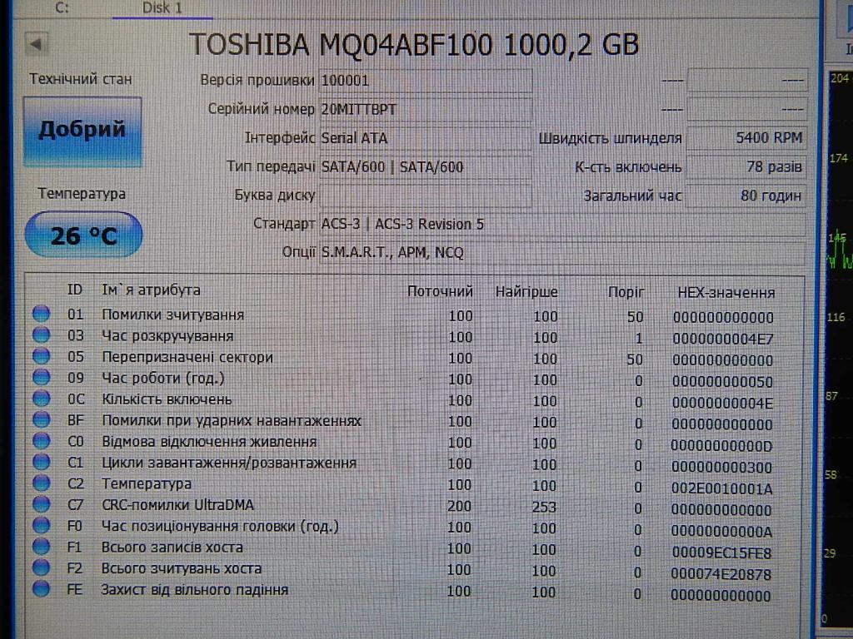
Task: Select the Всього зчитувань хоста attribute
Action: (x=181, y=568)
